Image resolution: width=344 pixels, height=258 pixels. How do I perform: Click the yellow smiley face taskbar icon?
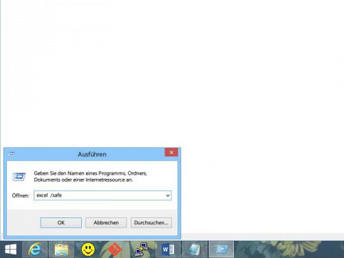88,249
